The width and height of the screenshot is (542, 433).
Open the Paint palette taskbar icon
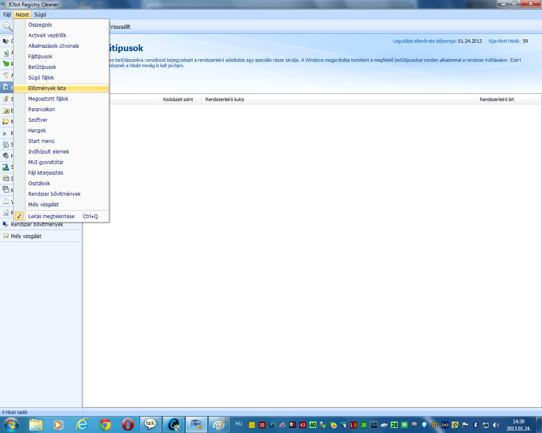coord(219,425)
